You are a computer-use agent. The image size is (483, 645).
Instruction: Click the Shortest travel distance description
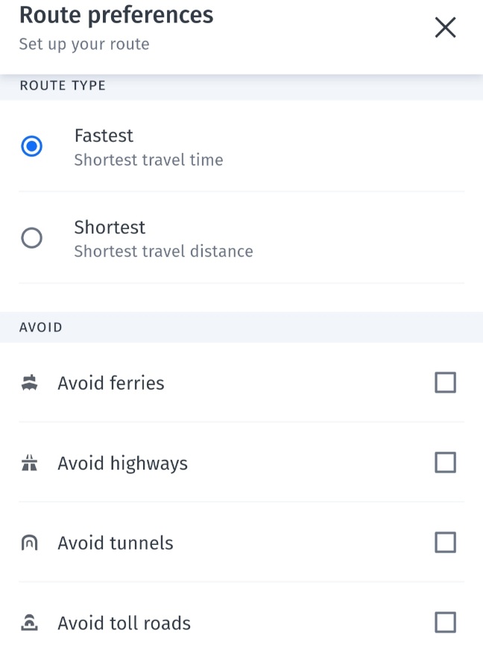coord(163,252)
